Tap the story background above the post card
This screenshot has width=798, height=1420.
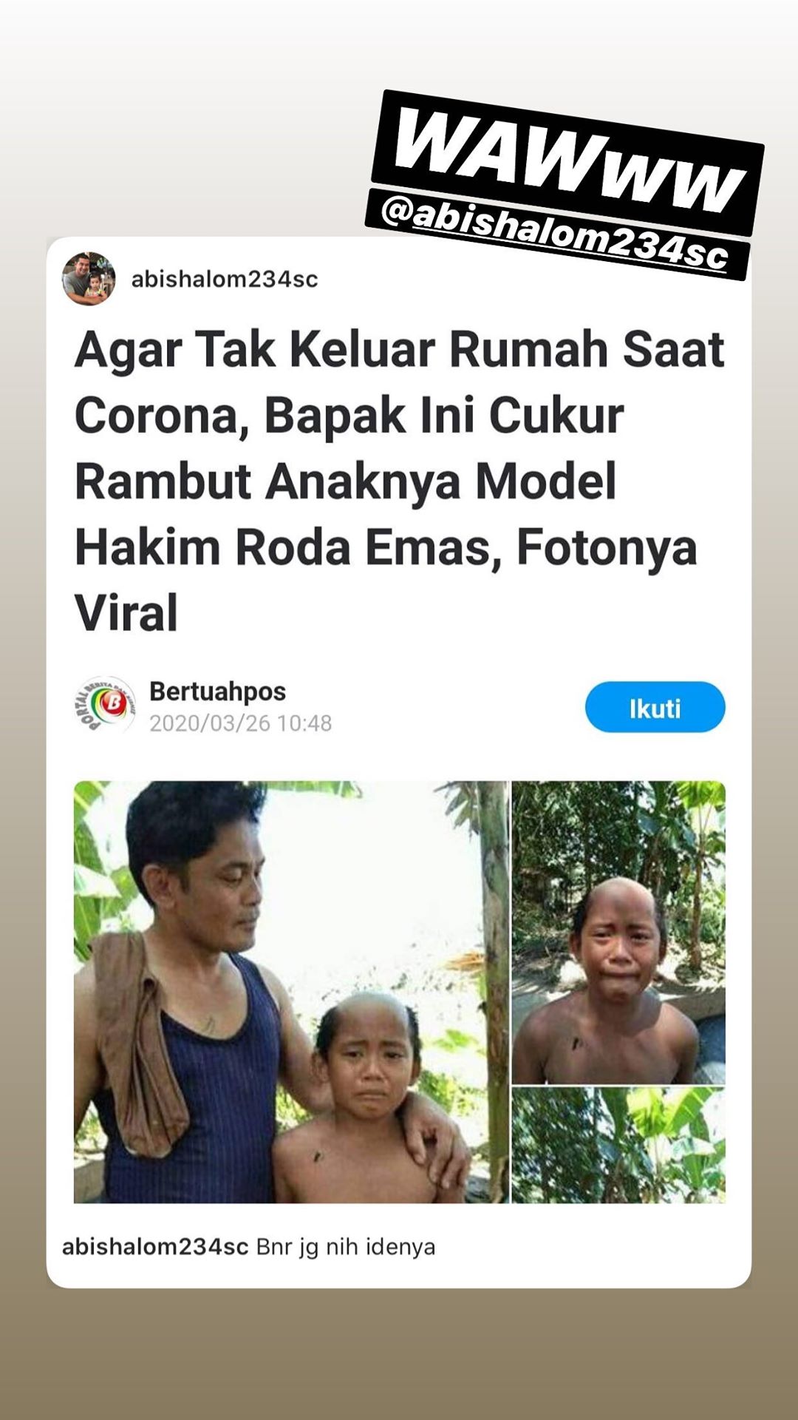pos(185,118)
